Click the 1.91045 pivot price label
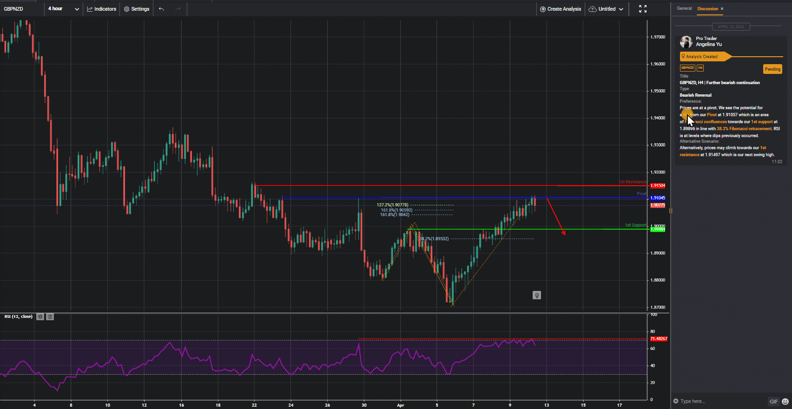Screen dimensions: 792x409 point(658,198)
